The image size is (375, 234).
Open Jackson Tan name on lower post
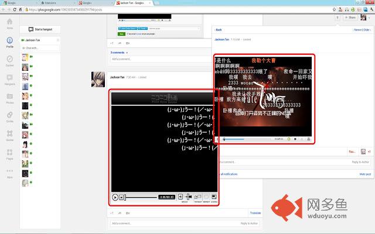point(117,77)
